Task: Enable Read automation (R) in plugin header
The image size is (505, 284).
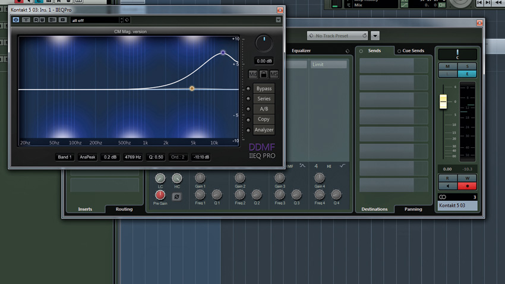Action: point(36,20)
